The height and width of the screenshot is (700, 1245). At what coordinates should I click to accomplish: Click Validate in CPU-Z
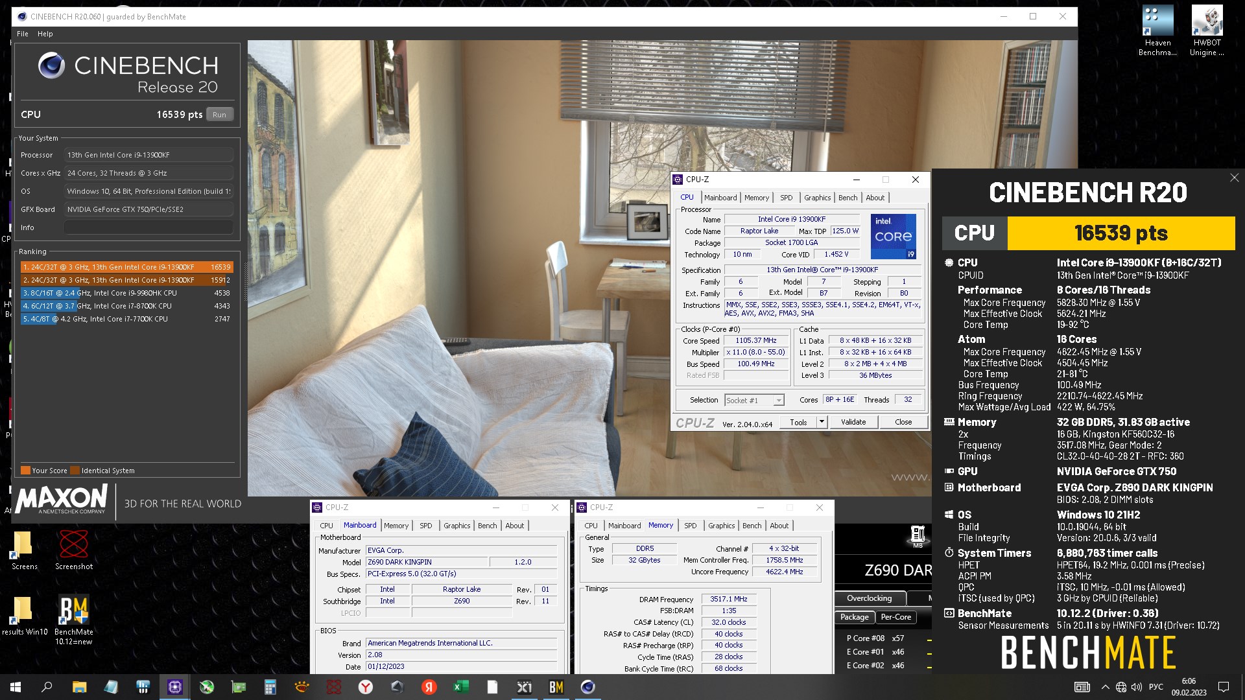click(853, 422)
